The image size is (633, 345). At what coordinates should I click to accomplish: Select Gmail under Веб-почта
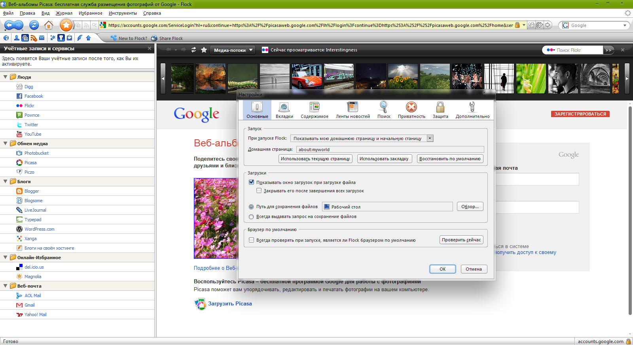(x=30, y=305)
